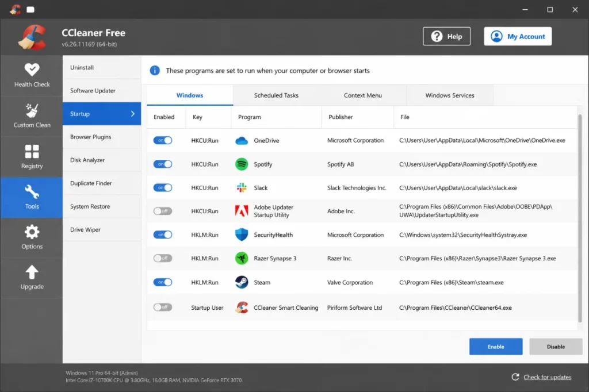Switch to Context Menu tab
The image size is (589, 392).
pos(363,95)
